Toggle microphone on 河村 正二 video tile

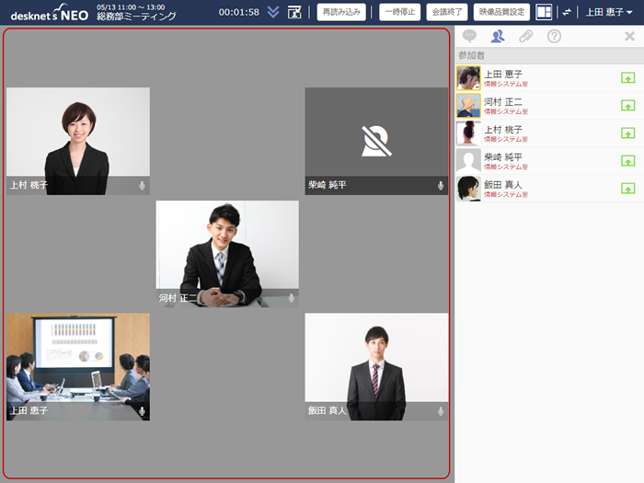(292, 298)
